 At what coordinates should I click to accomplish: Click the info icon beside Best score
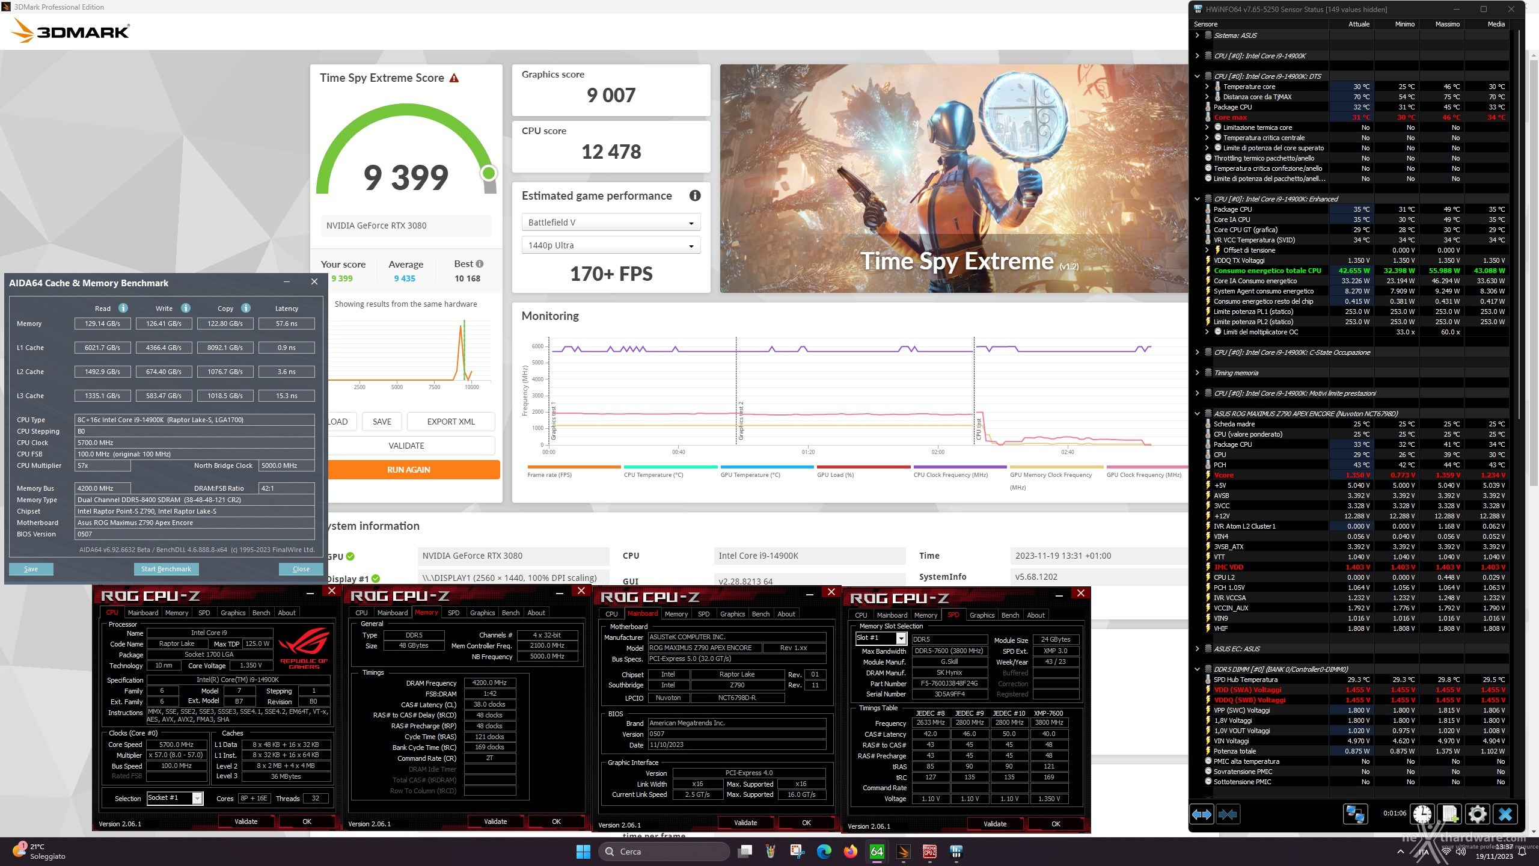tap(480, 264)
